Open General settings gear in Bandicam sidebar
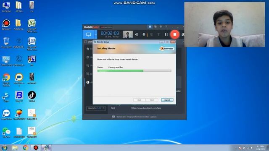This screenshot has width=269, height=151. 88,57
